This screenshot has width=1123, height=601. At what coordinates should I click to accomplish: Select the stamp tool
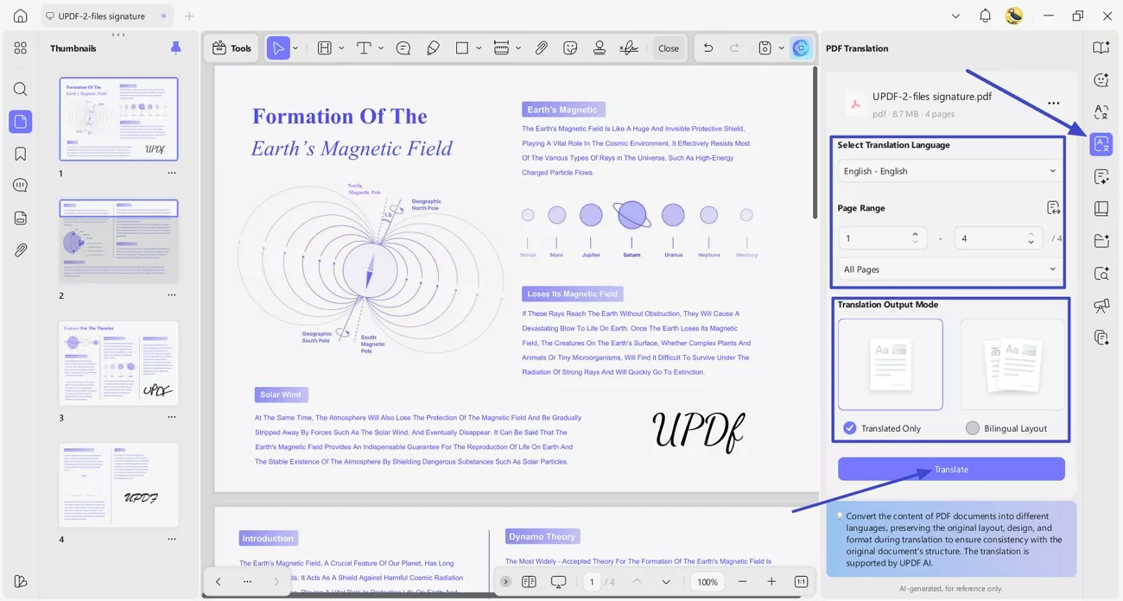coord(600,48)
